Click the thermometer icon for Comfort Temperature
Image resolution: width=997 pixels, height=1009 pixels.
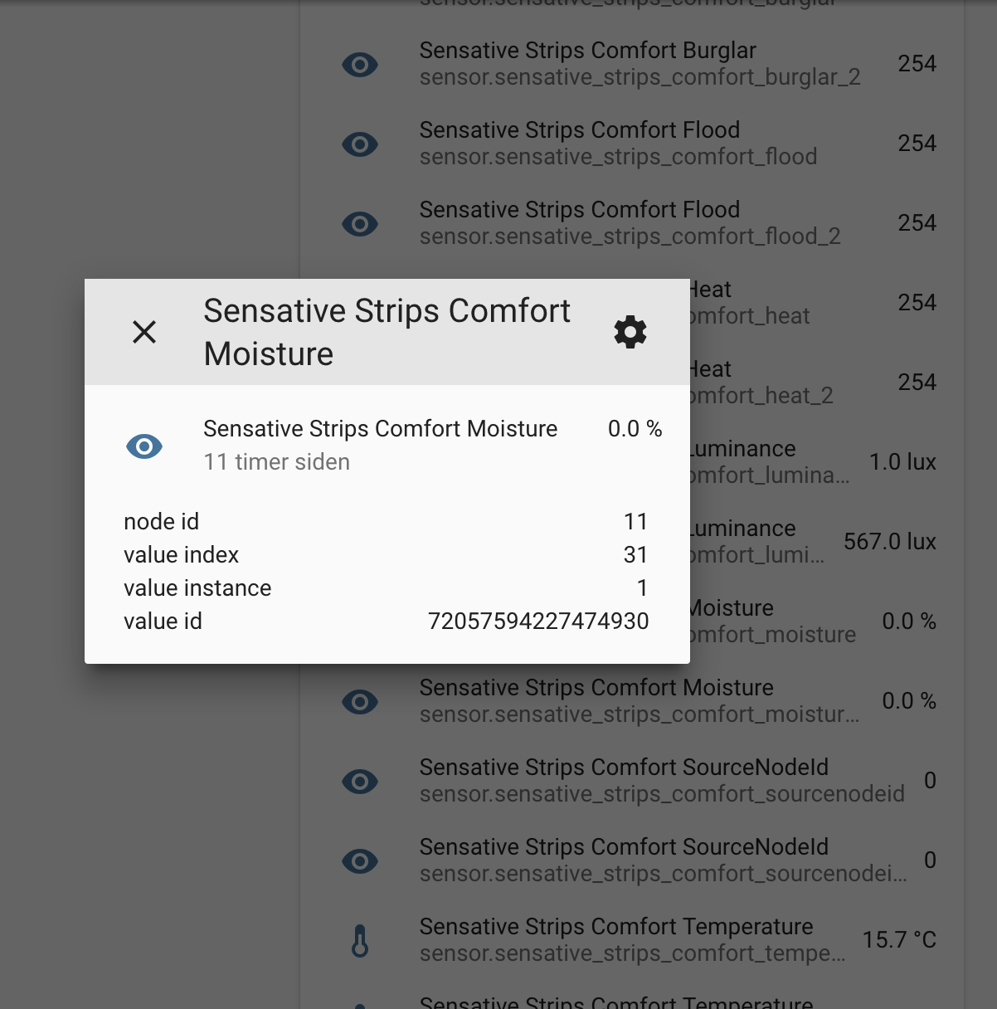coord(360,940)
